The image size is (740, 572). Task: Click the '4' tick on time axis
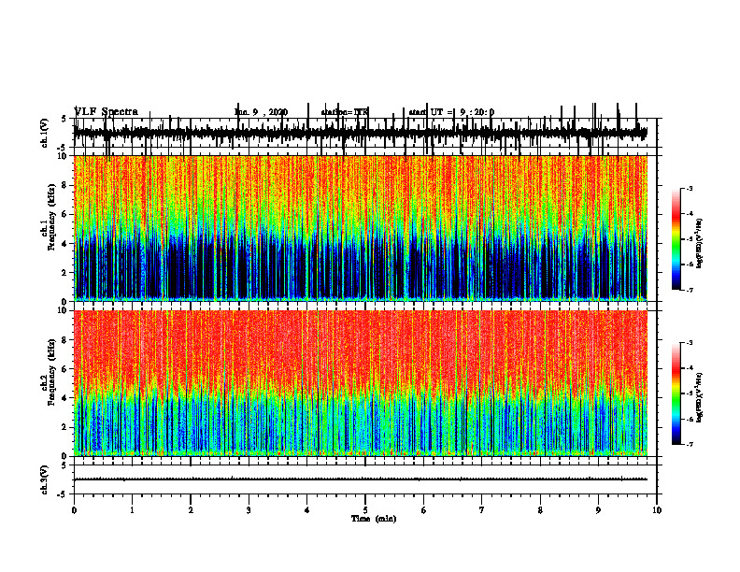307,510
